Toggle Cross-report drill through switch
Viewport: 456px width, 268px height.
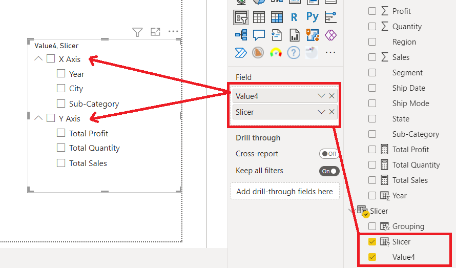329,154
